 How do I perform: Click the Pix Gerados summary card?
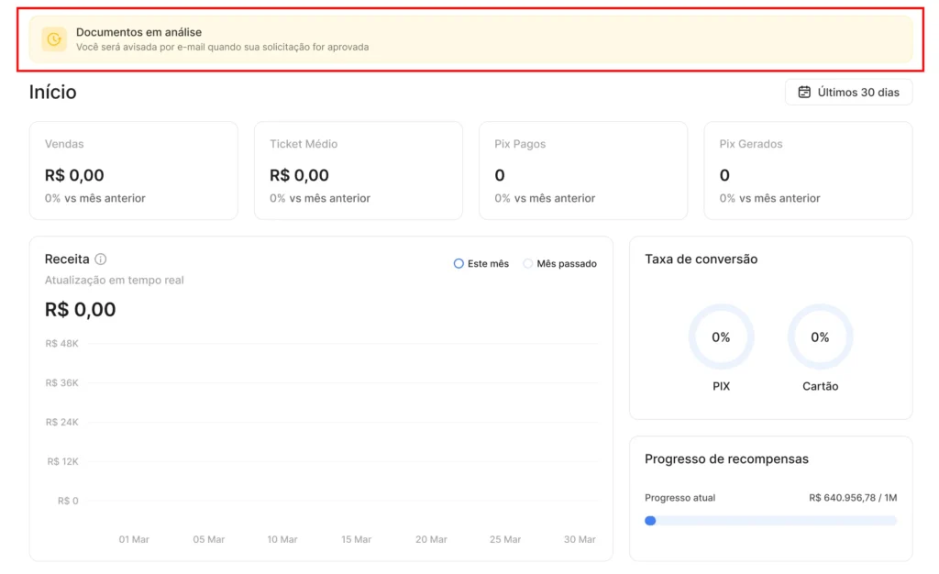(x=807, y=171)
